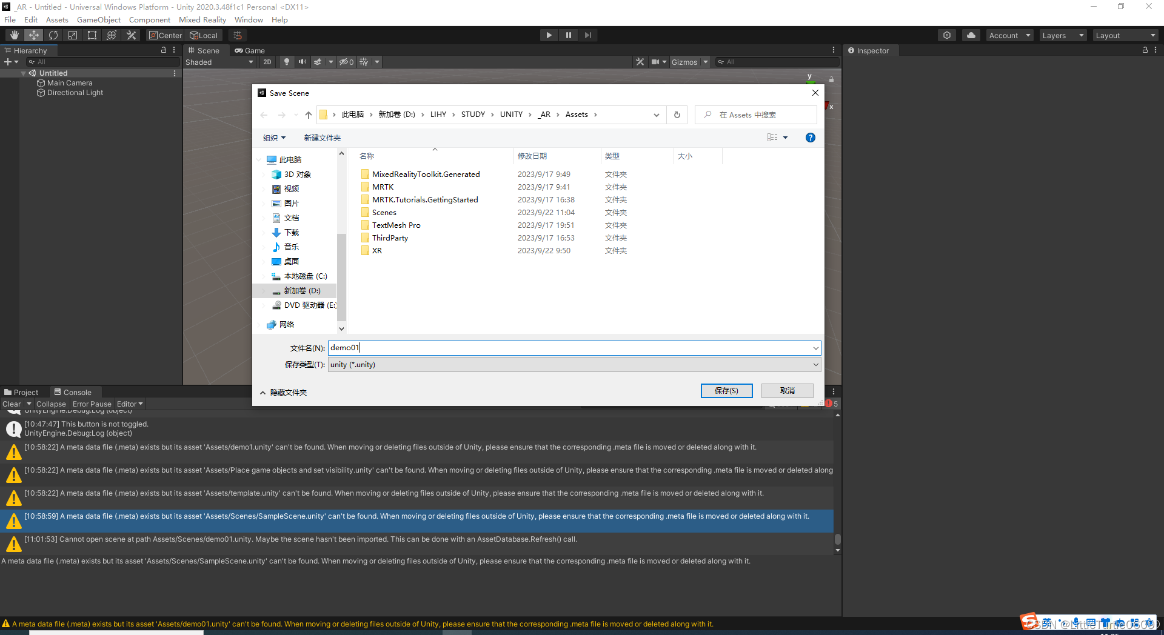Lock the Inspector panel
1164x635 pixels.
point(1145,50)
